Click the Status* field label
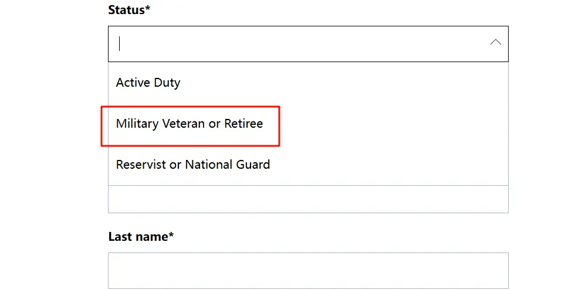The height and width of the screenshot is (290, 582). tap(129, 10)
